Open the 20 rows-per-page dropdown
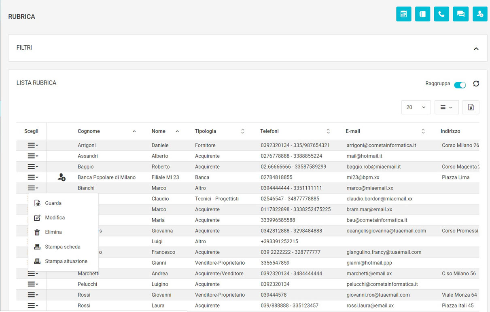Screen dimensions: 490x312 (416, 108)
